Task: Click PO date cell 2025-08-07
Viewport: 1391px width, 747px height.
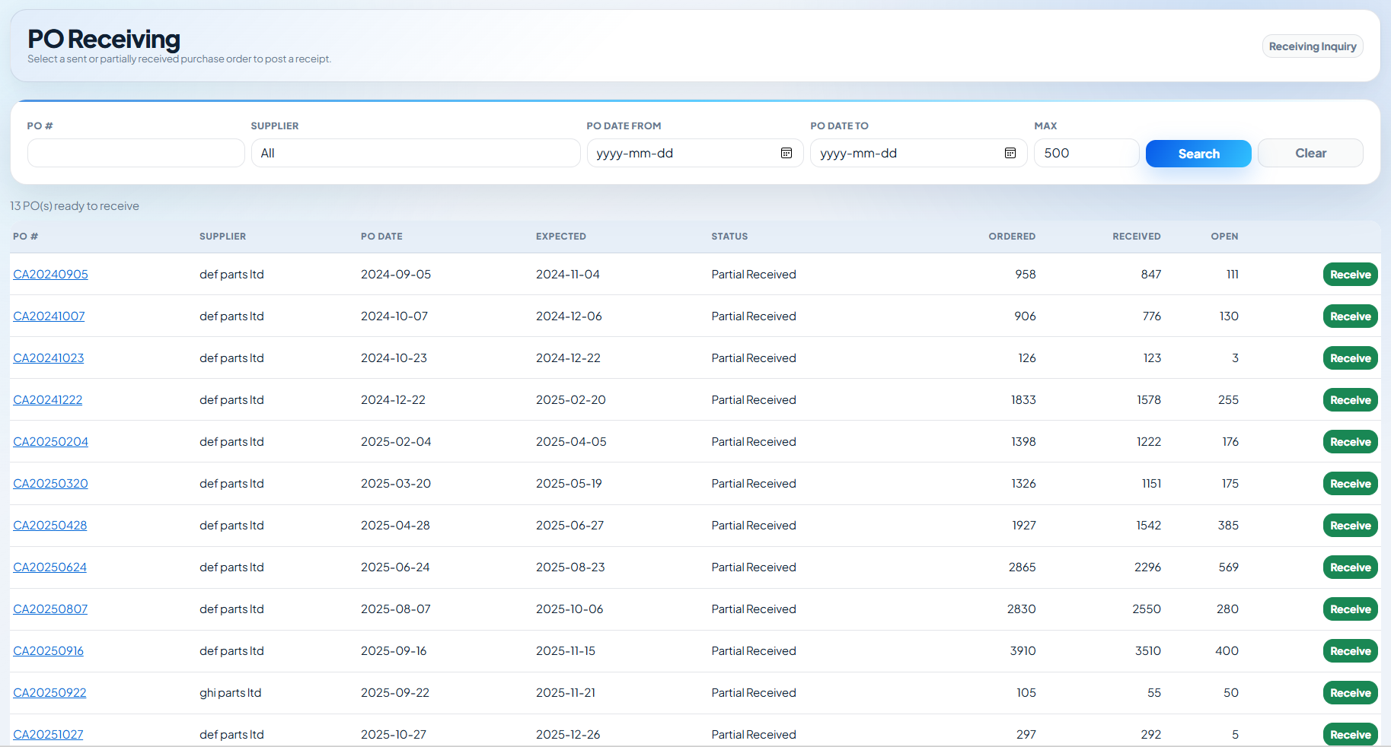Action: click(396, 609)
